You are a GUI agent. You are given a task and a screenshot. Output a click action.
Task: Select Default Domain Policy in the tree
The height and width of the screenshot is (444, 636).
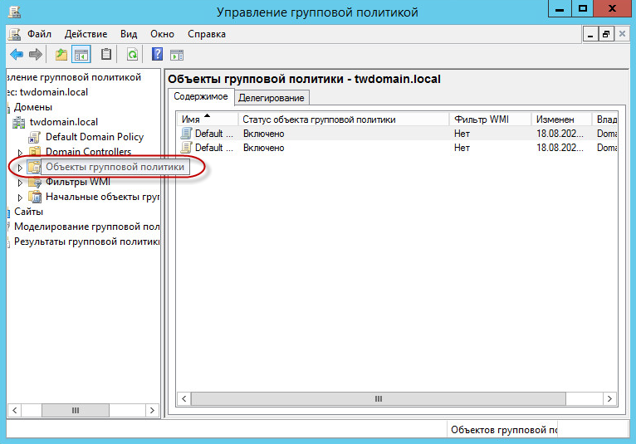94,137
